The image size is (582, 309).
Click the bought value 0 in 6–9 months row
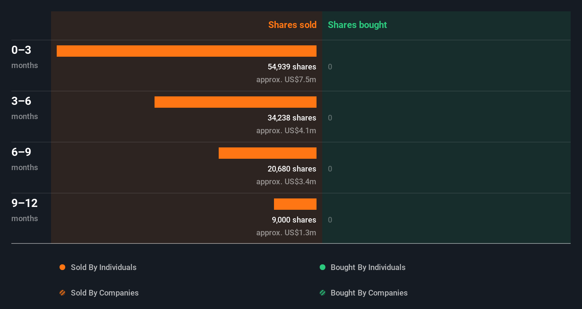coord(330,169)
